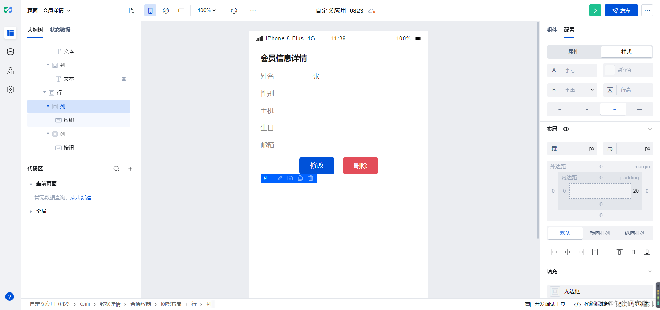Align items to the left edge

(553, 252)
